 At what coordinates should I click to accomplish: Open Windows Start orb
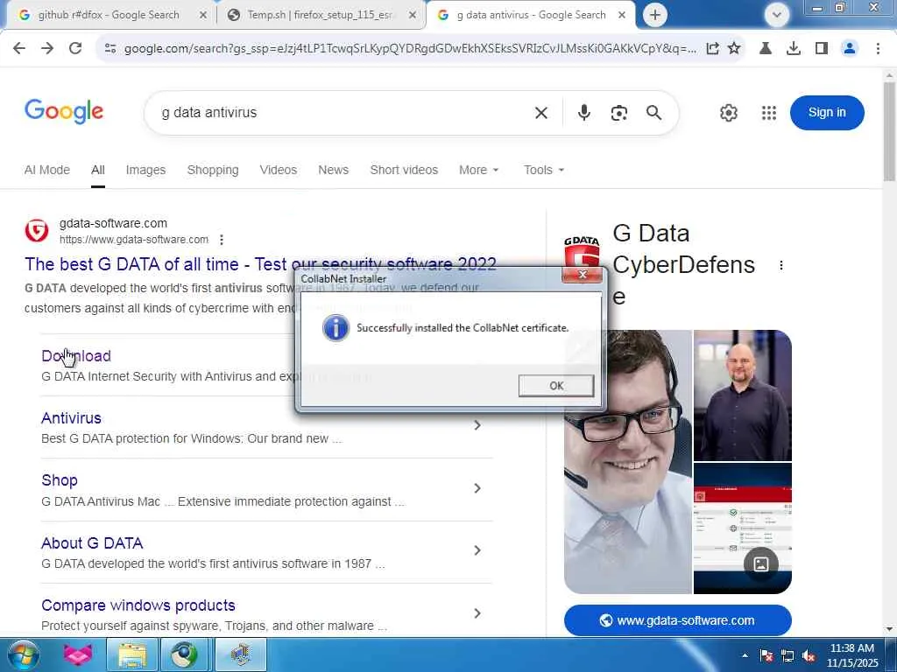pos(24,654)
